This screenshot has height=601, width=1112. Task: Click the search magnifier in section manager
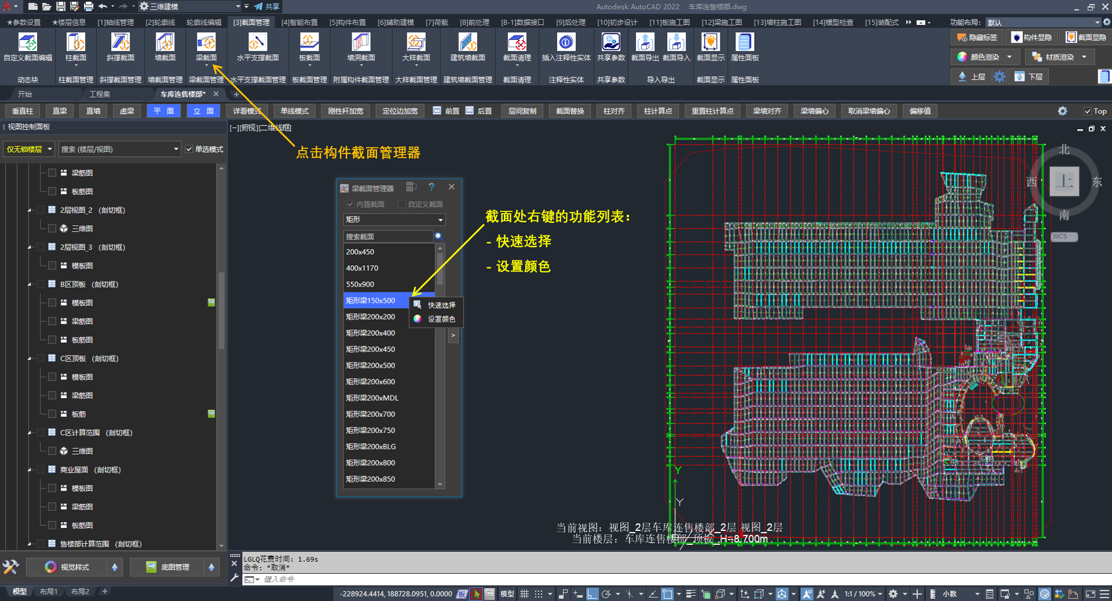pyautogui.click(x=438, y=236)
